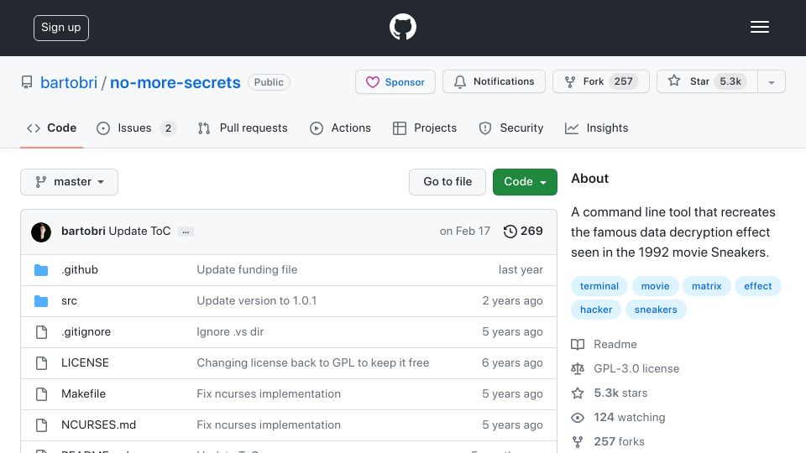Click the license scale icon in About

[x=578, y=369]
